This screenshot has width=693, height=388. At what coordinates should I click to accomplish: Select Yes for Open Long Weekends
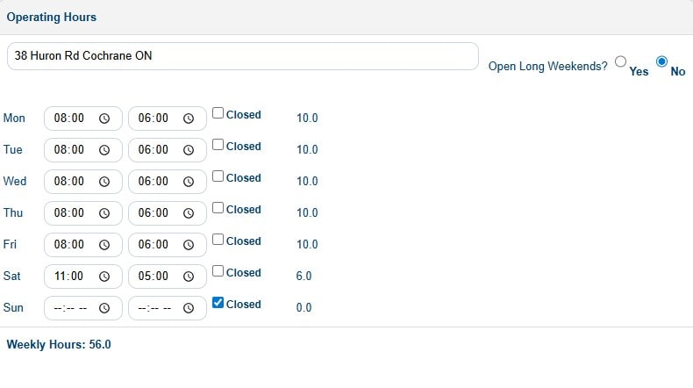coord(621,62)
